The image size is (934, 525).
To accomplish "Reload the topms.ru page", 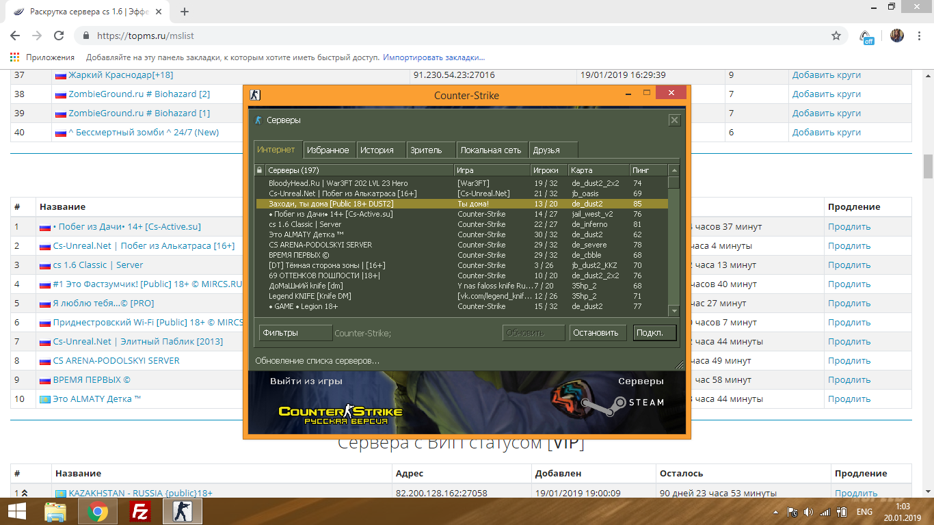I will point(59,36).
